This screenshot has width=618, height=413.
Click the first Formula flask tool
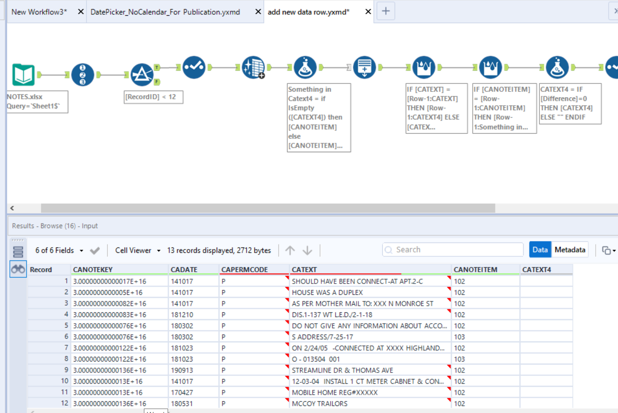pyautogui.click(x=305, y=67)
